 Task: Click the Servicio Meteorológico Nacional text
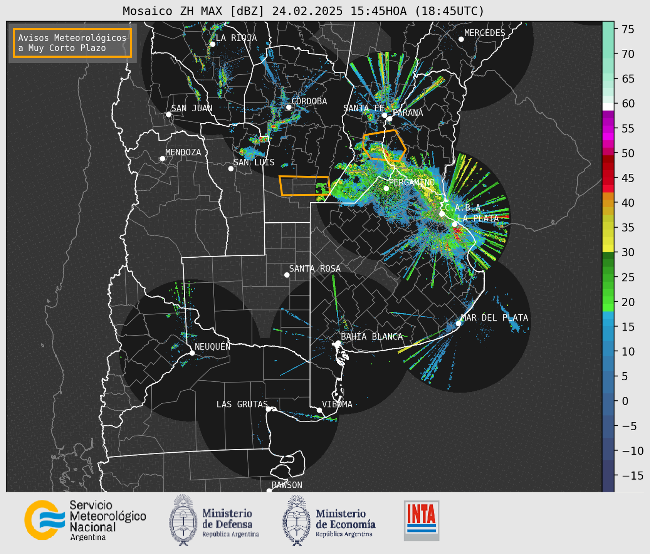(x=107, y=520)
